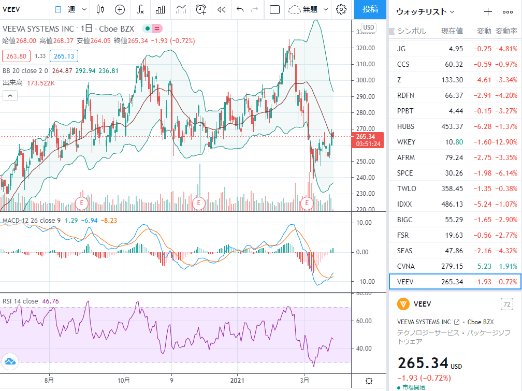
Task: Switch to the 日 daily interval
Action: 58,9
